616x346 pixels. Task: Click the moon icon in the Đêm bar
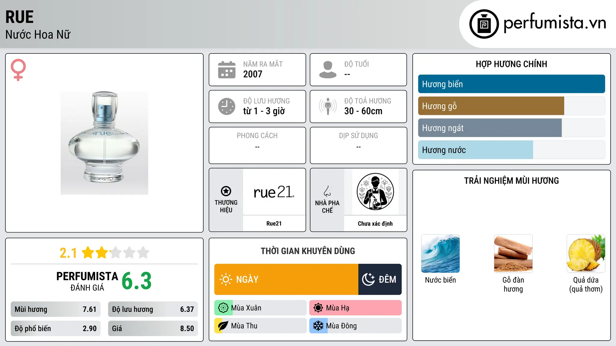[368, 279]
